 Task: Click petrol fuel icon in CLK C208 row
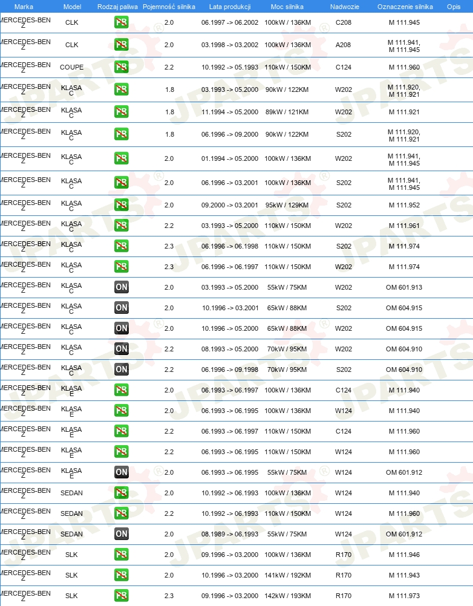[x=122, y=22]
